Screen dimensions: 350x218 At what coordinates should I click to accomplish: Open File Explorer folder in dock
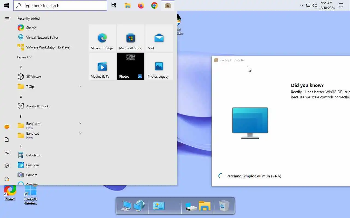(x=205, y=206)
